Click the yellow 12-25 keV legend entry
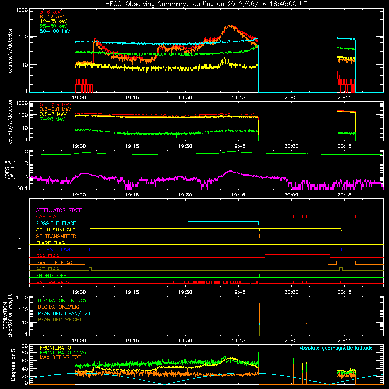This screenshot has height=389, width=389. [x=53, y=21]
